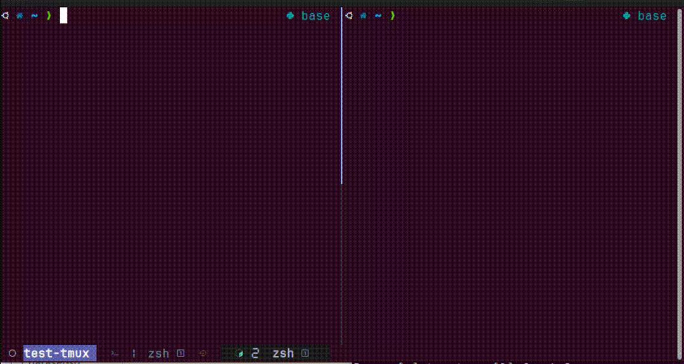The width and height of the screenshot is (684, 364).
Task: Click the terminal prompt icon in window 1 tab
Action: point(115,353)
